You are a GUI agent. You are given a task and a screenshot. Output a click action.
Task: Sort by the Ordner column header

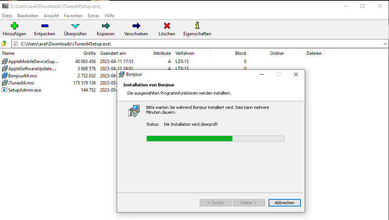coord(267,53)
